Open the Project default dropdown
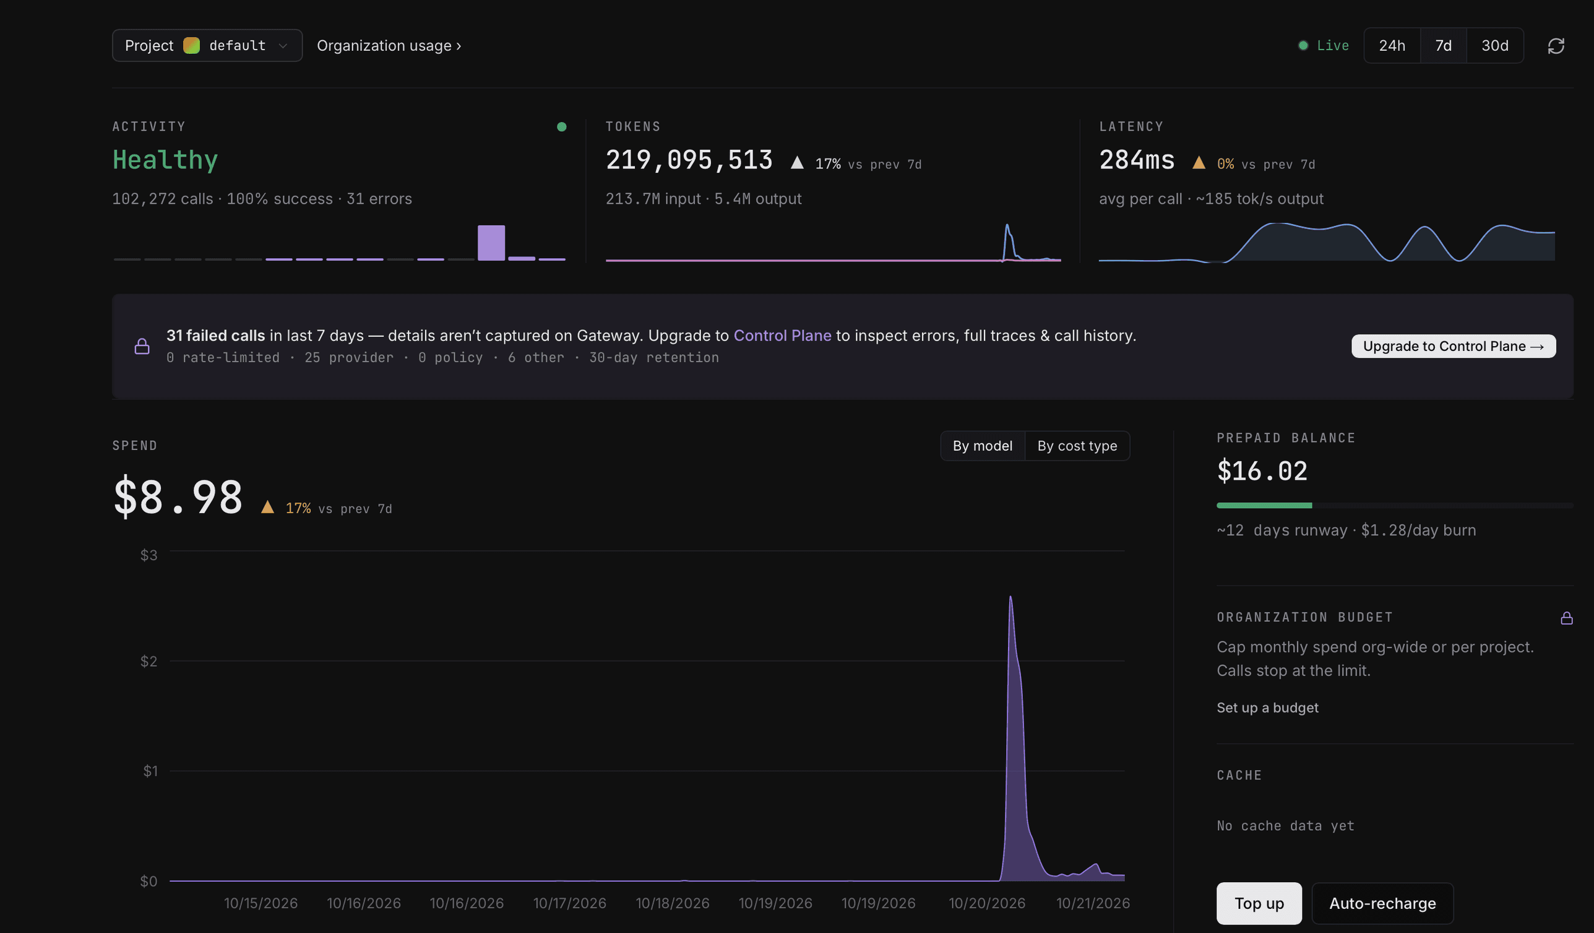Image resolution: width=1594 pixels, height=933 pixels. click(x=207, y=46)
